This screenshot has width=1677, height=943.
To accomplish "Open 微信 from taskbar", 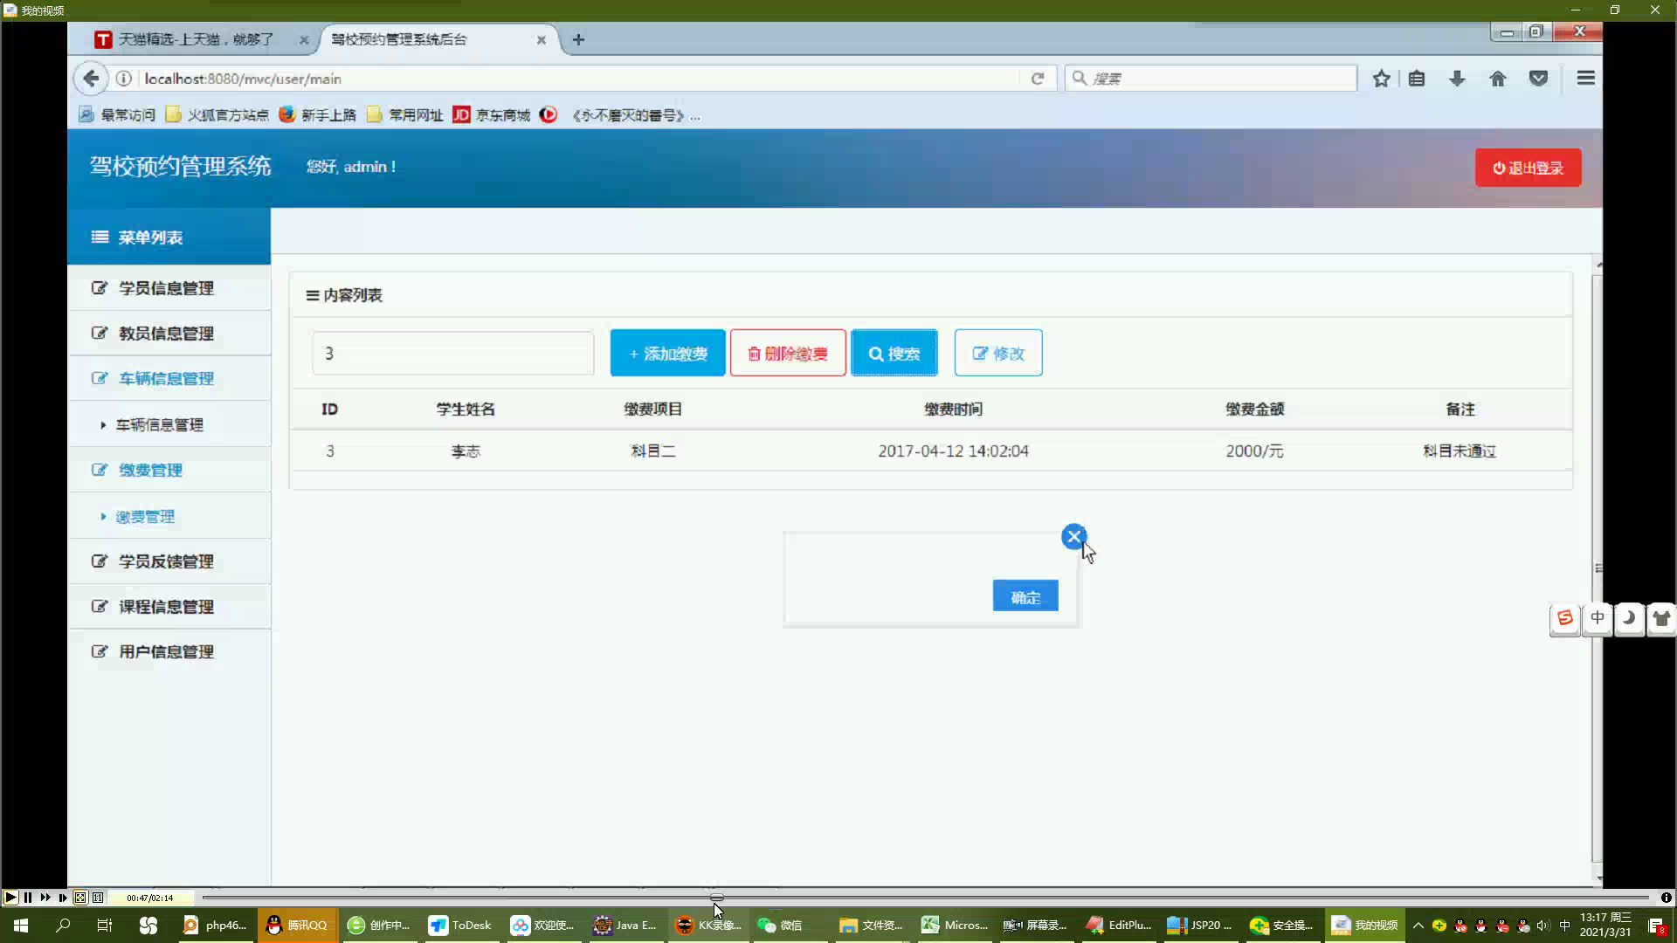I will click(x=781, y=926).
